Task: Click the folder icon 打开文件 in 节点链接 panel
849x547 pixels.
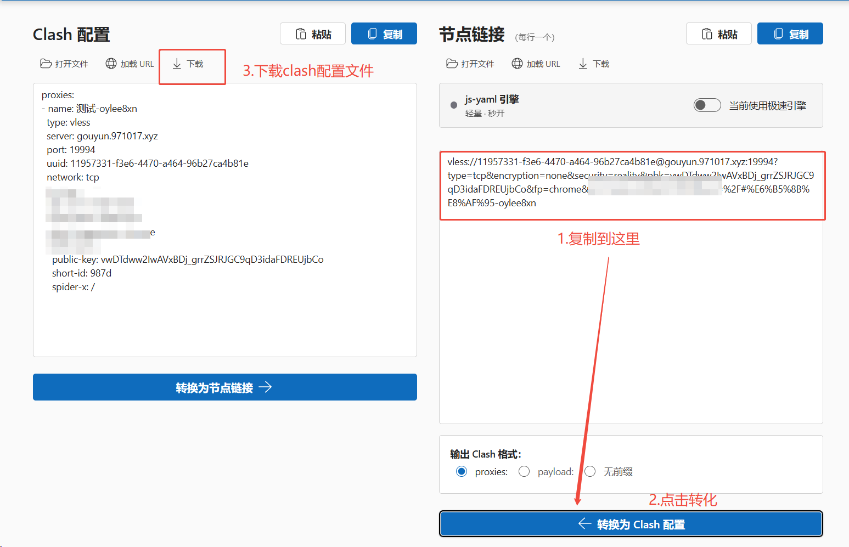Action: 452,64
